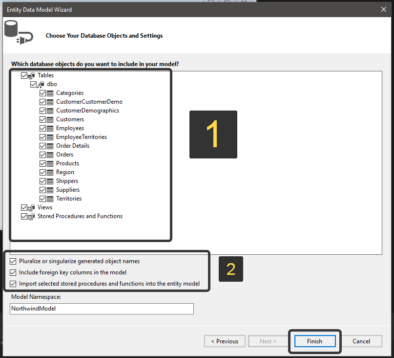Viewport: 394px width, 358px height.
Task: Click the Categories table icon
Action: [x=50, y=93]
